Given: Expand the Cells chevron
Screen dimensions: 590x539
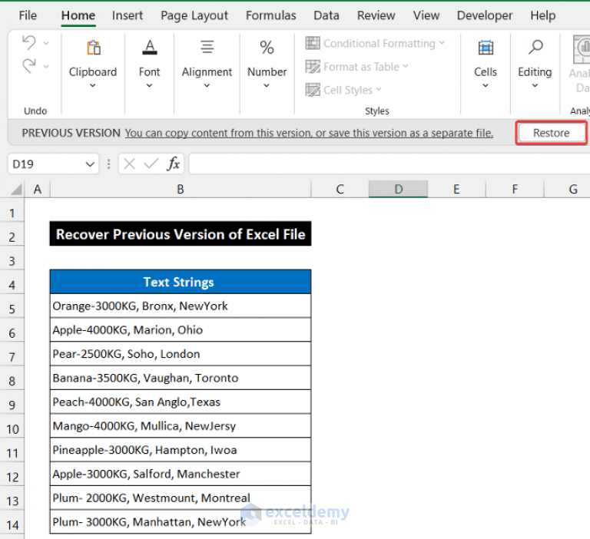Looking at the screenshot, I should click(x=486, y=86).
